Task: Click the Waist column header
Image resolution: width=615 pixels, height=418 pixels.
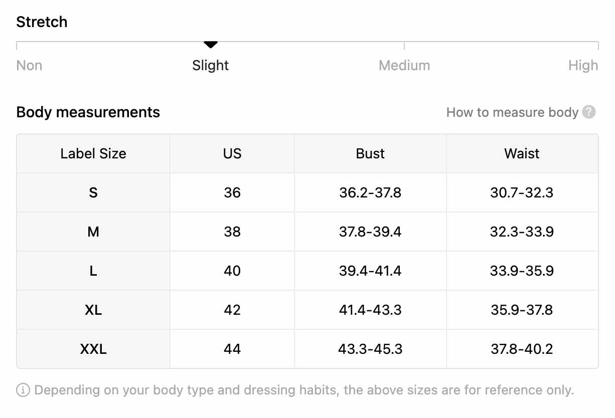Action: (522, 153)
